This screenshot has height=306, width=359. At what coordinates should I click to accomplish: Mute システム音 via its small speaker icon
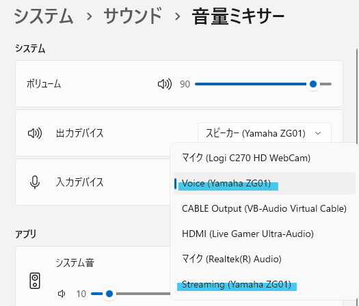pos(62,294)
